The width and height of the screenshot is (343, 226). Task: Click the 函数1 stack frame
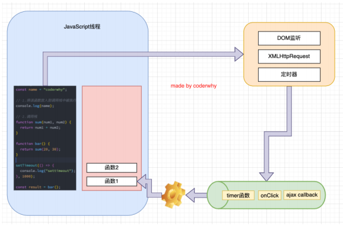112,181
